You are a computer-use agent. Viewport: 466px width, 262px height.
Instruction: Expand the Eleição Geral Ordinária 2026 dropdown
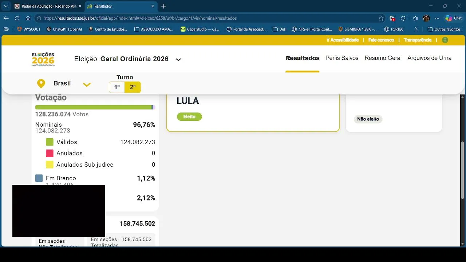point(178,59)
